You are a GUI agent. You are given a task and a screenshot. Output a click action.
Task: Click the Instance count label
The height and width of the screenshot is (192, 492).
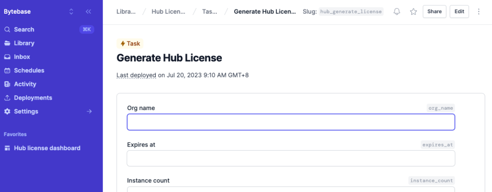(148, 181)
